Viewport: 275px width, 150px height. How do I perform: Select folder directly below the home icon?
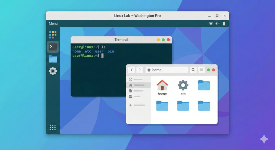162,106
